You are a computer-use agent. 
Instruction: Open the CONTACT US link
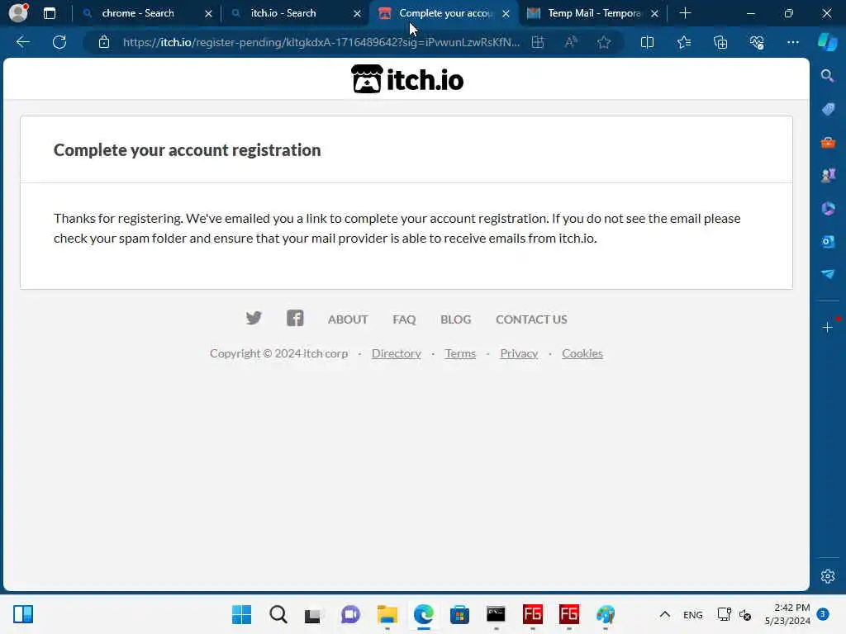531,319
